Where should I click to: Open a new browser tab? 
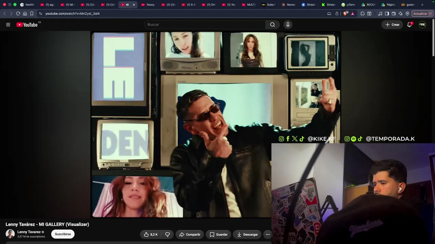(x=422, y=5)
